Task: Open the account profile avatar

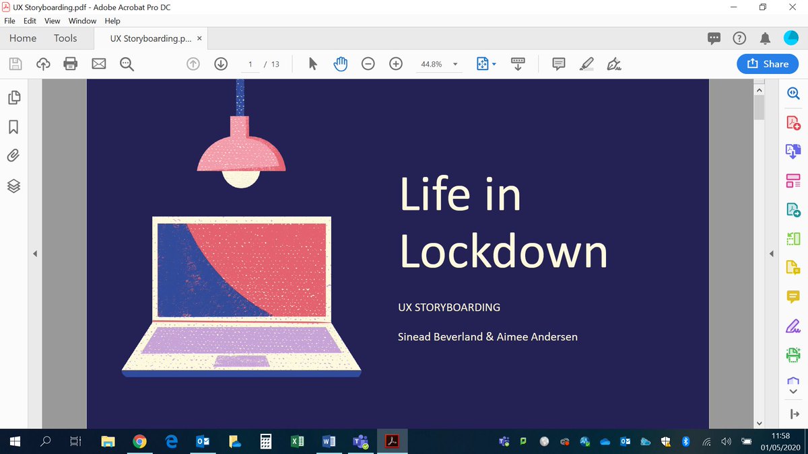Action: (x=791, y=38)
